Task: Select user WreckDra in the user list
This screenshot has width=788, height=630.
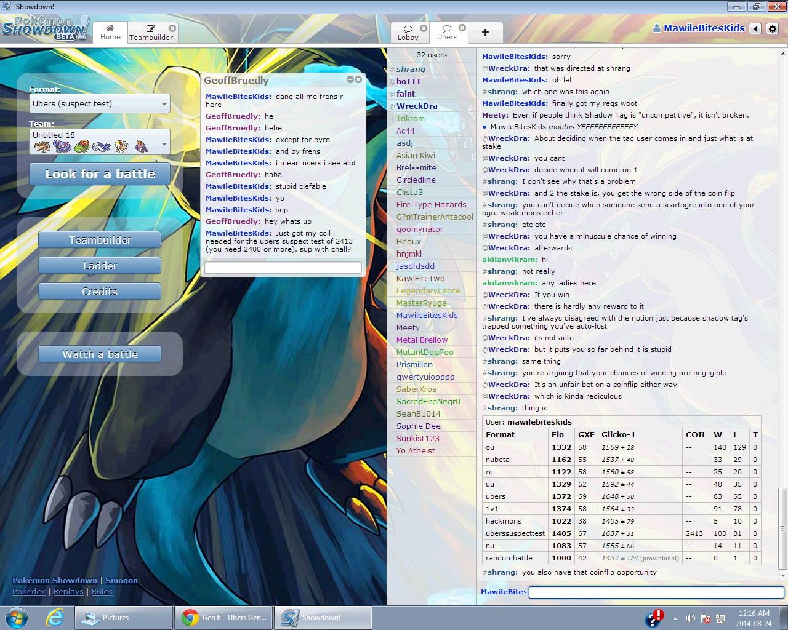Action: click(x=417, y=106)
